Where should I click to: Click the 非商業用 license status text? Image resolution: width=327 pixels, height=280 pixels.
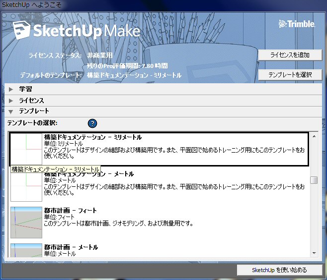(100, 56)
